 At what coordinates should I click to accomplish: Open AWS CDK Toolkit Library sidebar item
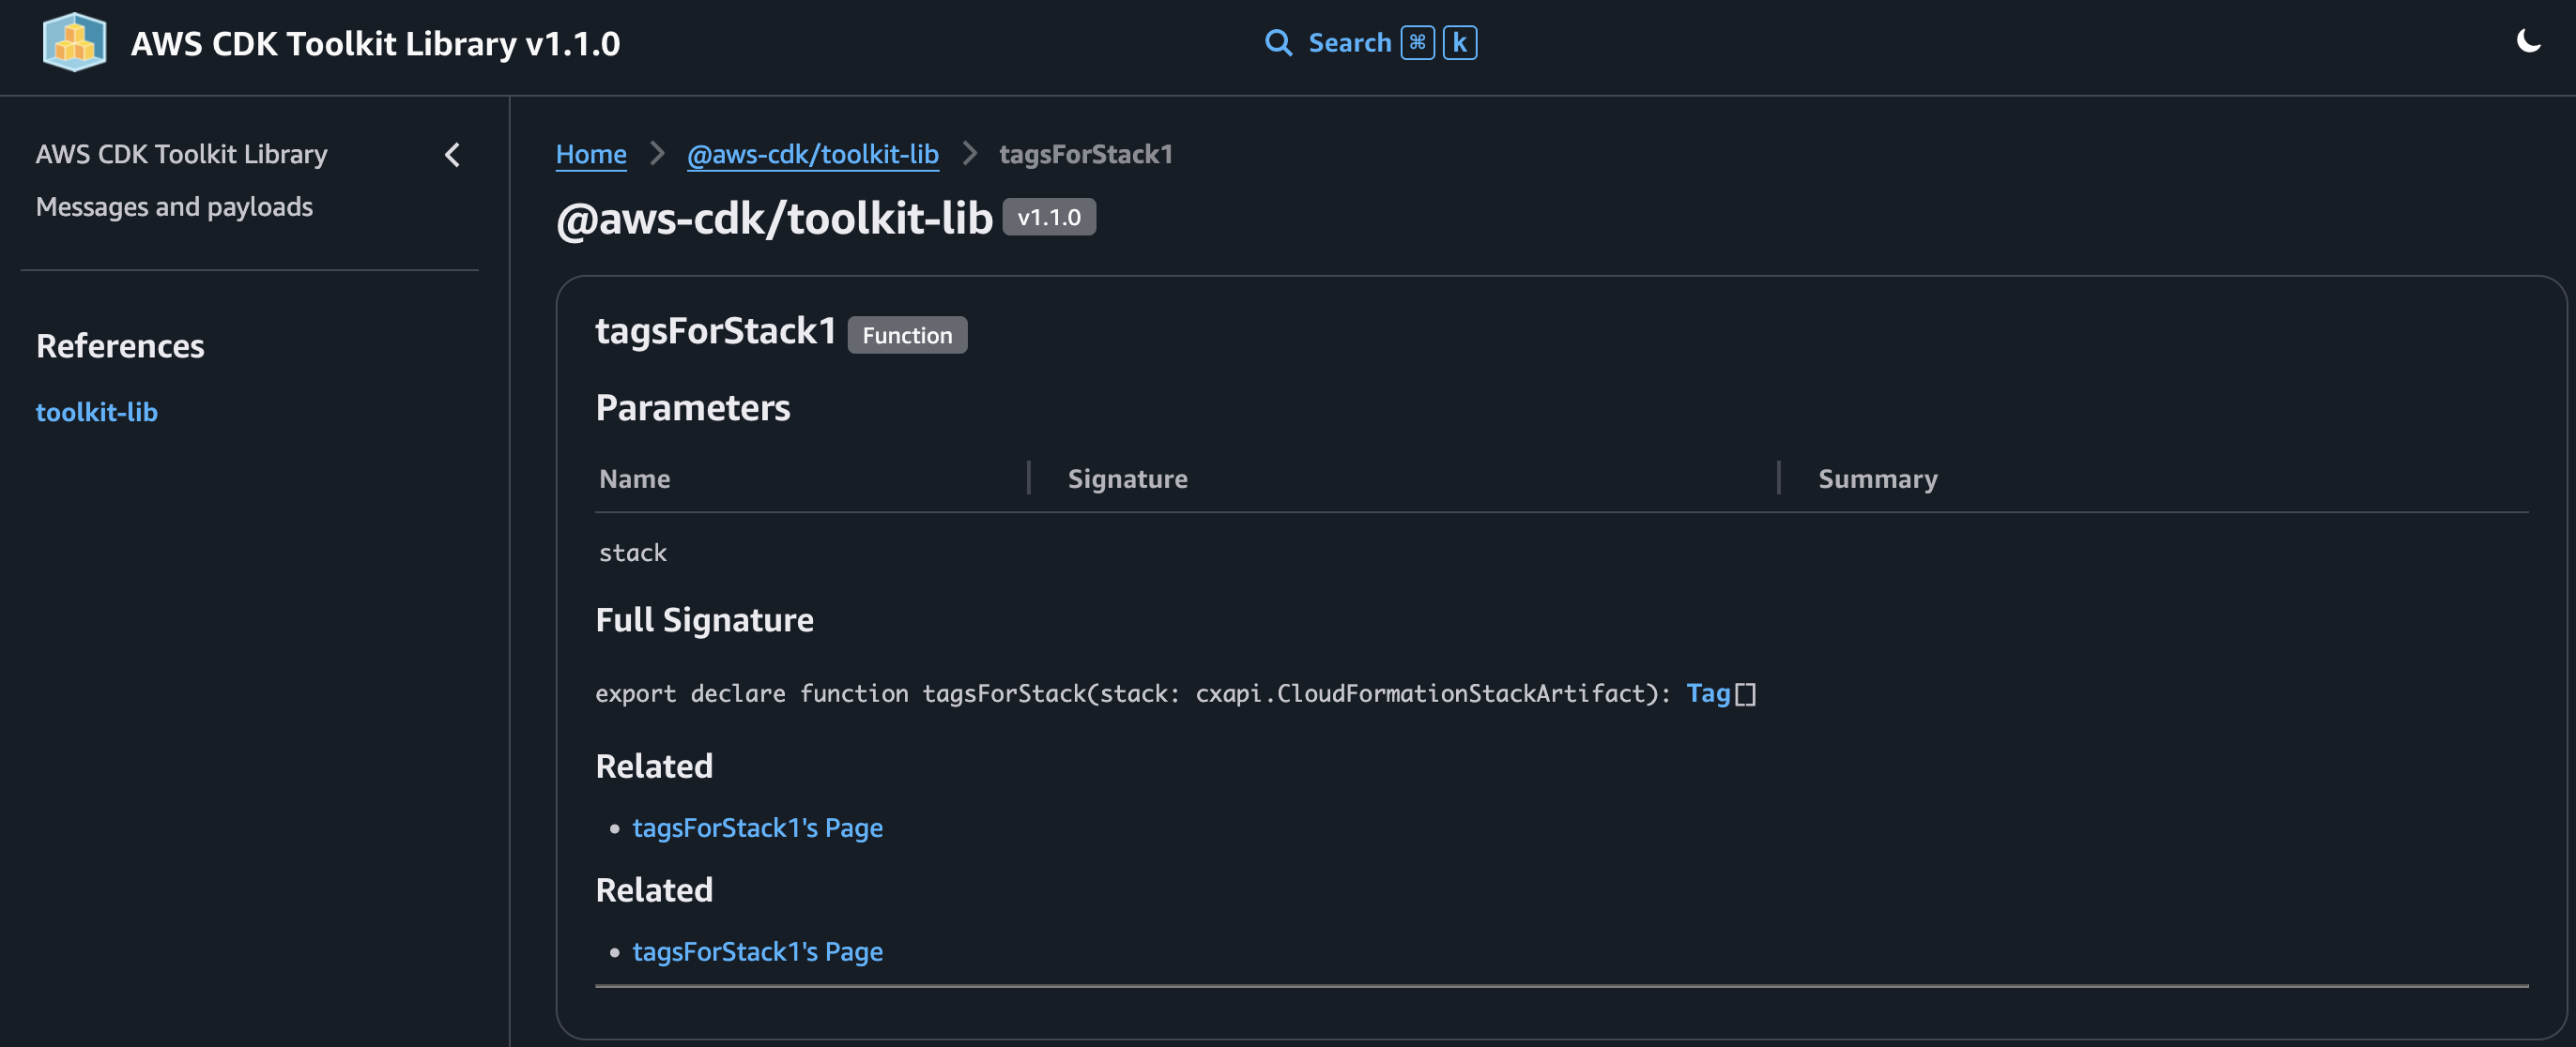pos(181,155)
